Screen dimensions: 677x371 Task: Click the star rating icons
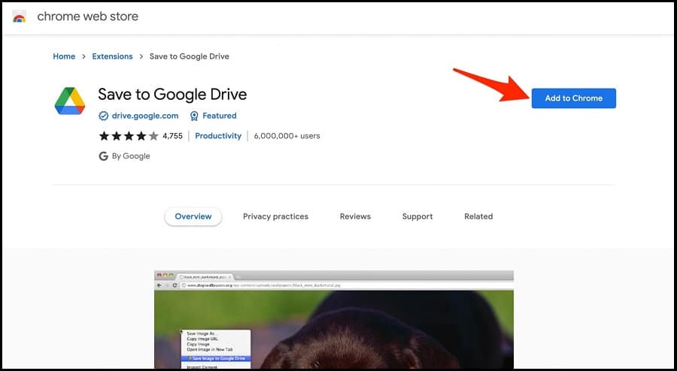[x=129, y=136]
